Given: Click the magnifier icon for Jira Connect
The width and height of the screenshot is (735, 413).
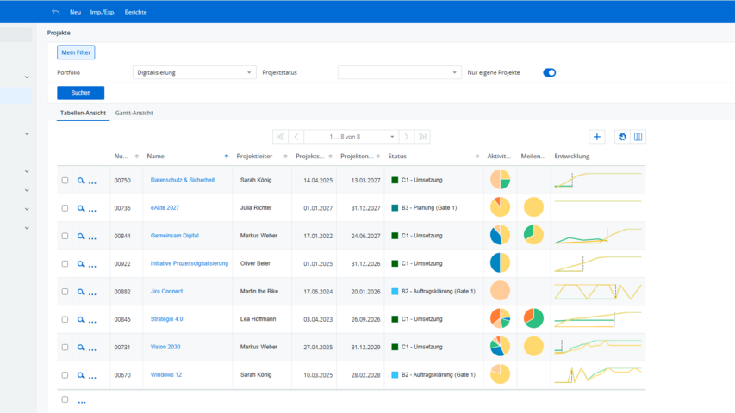Looking at the screenshot, I should tap(81, 292).
